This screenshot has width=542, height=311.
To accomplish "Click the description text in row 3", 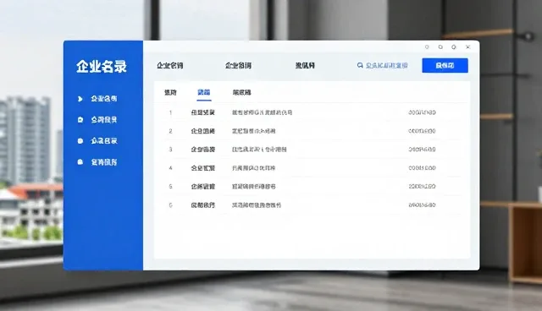I will (259, 150).
